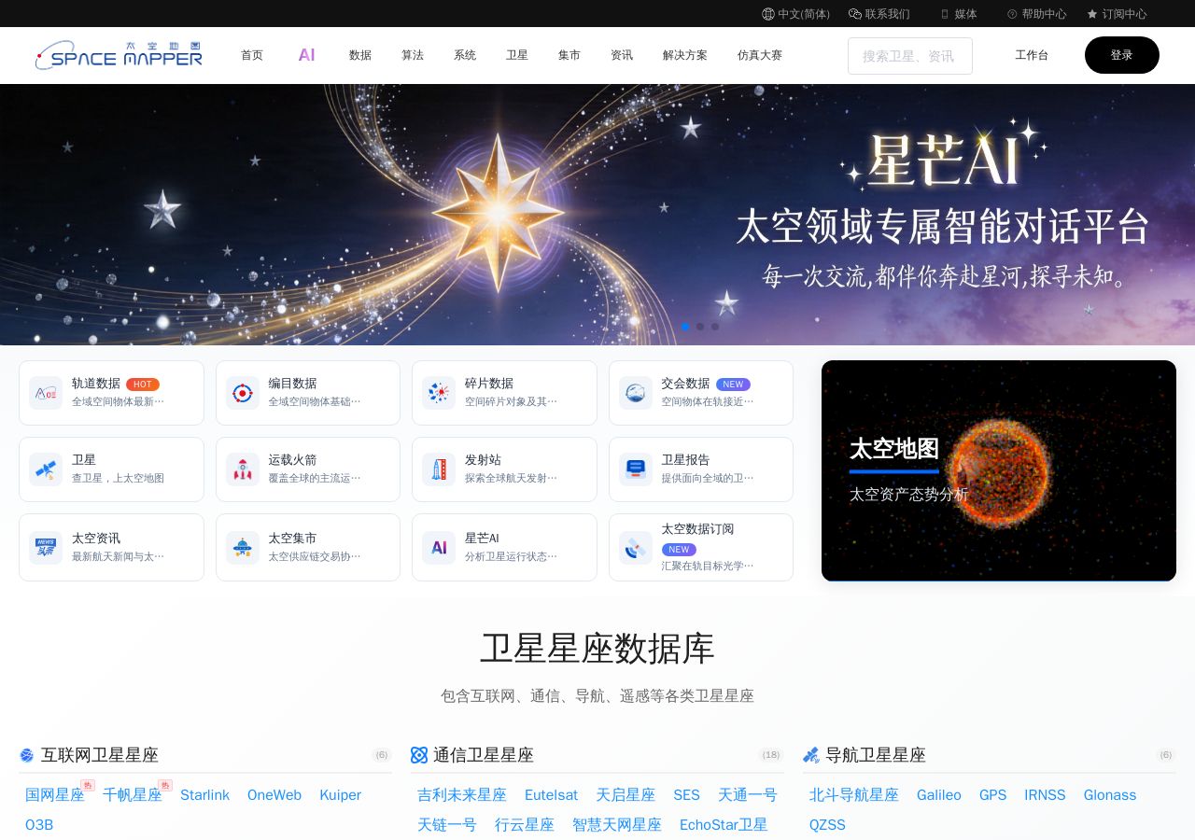1195x840 pixels.
Task: Open the GPS constellation link
Action: [x=992, y=795]
